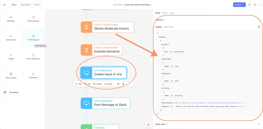Open the Story Runs tab

coord(26,5)
